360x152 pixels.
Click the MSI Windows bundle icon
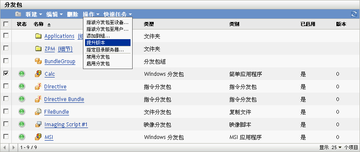38,137
